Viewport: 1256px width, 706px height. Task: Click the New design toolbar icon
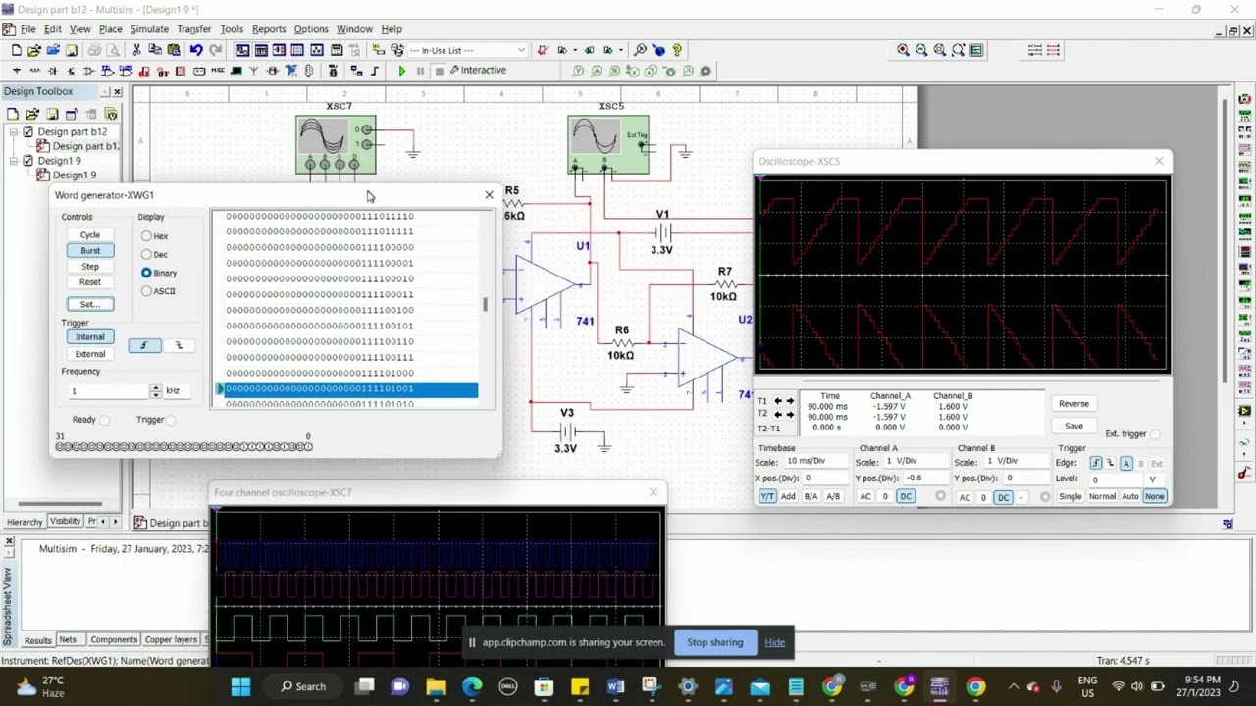tap(17, 50)
